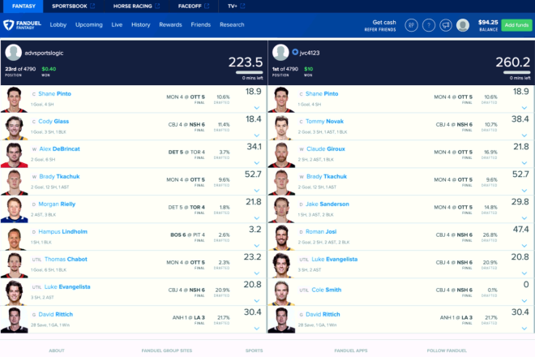Click Alex DeBrincat player photo

click(14, 155)
